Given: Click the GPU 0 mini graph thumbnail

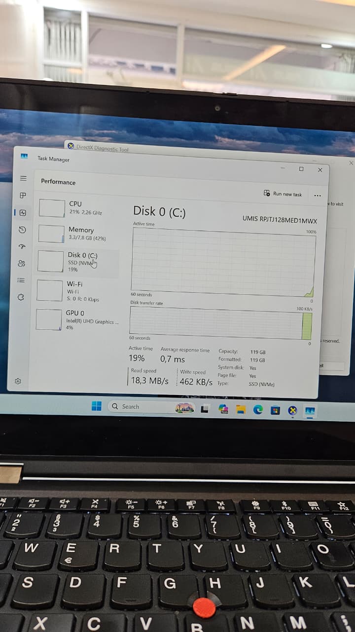Looking at the screenshot, I should tap(48, 319).
